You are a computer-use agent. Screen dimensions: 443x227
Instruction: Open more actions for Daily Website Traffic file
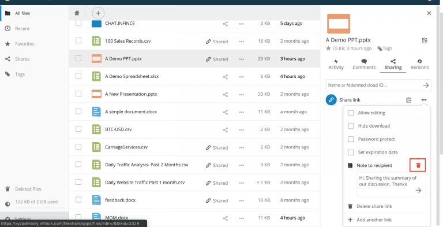click(x=241, y=183)
